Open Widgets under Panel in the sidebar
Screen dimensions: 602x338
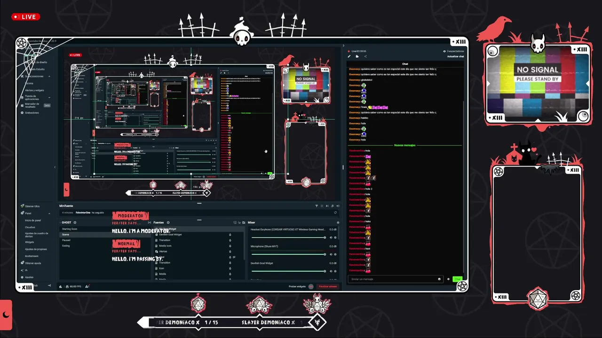(x=30, y=242)
